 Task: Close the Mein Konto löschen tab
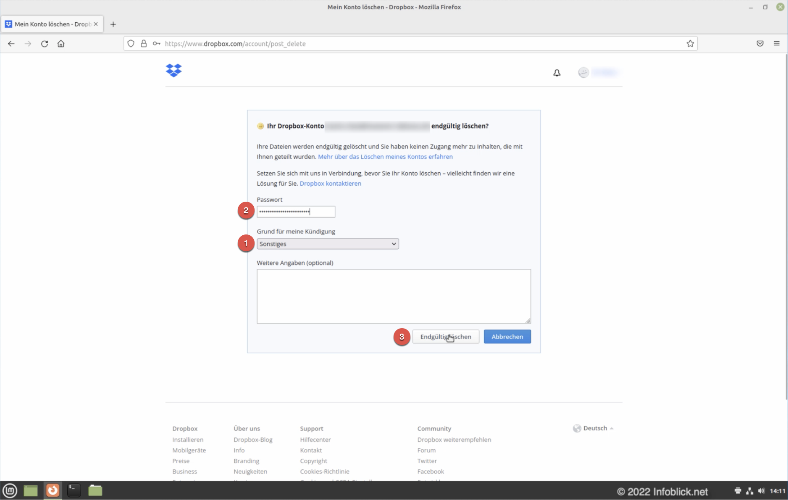click(96, 24)
